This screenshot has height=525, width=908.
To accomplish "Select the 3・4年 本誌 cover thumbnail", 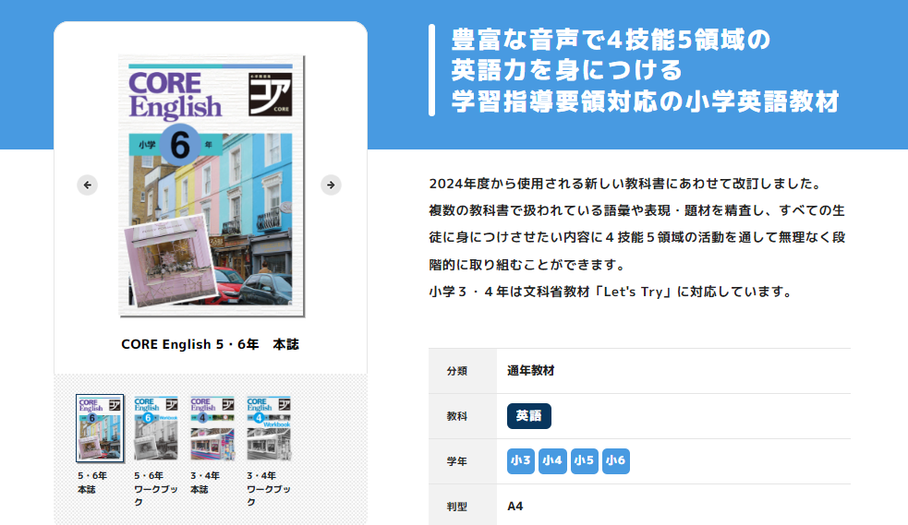I will point(212,428).
